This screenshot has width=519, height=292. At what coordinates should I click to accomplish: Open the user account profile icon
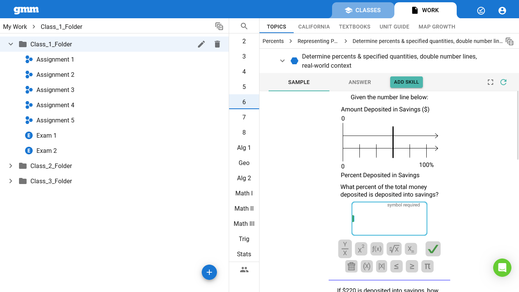502,11
